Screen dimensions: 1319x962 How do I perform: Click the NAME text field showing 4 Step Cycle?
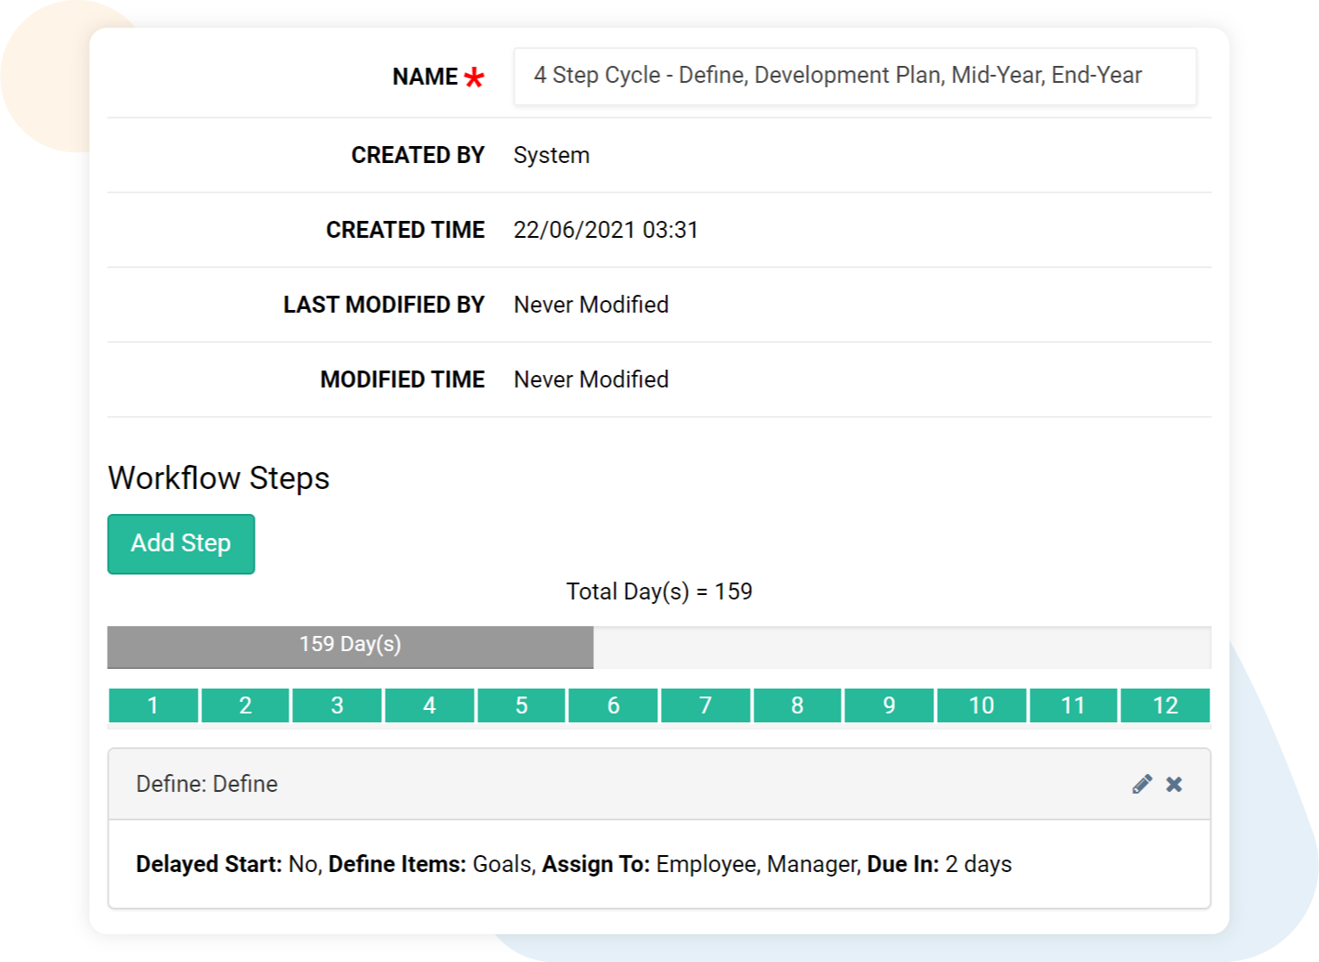coord(853,77)
